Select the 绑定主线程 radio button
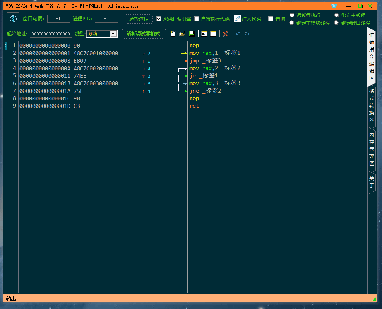Screen dimensions: 382x309 337,15
